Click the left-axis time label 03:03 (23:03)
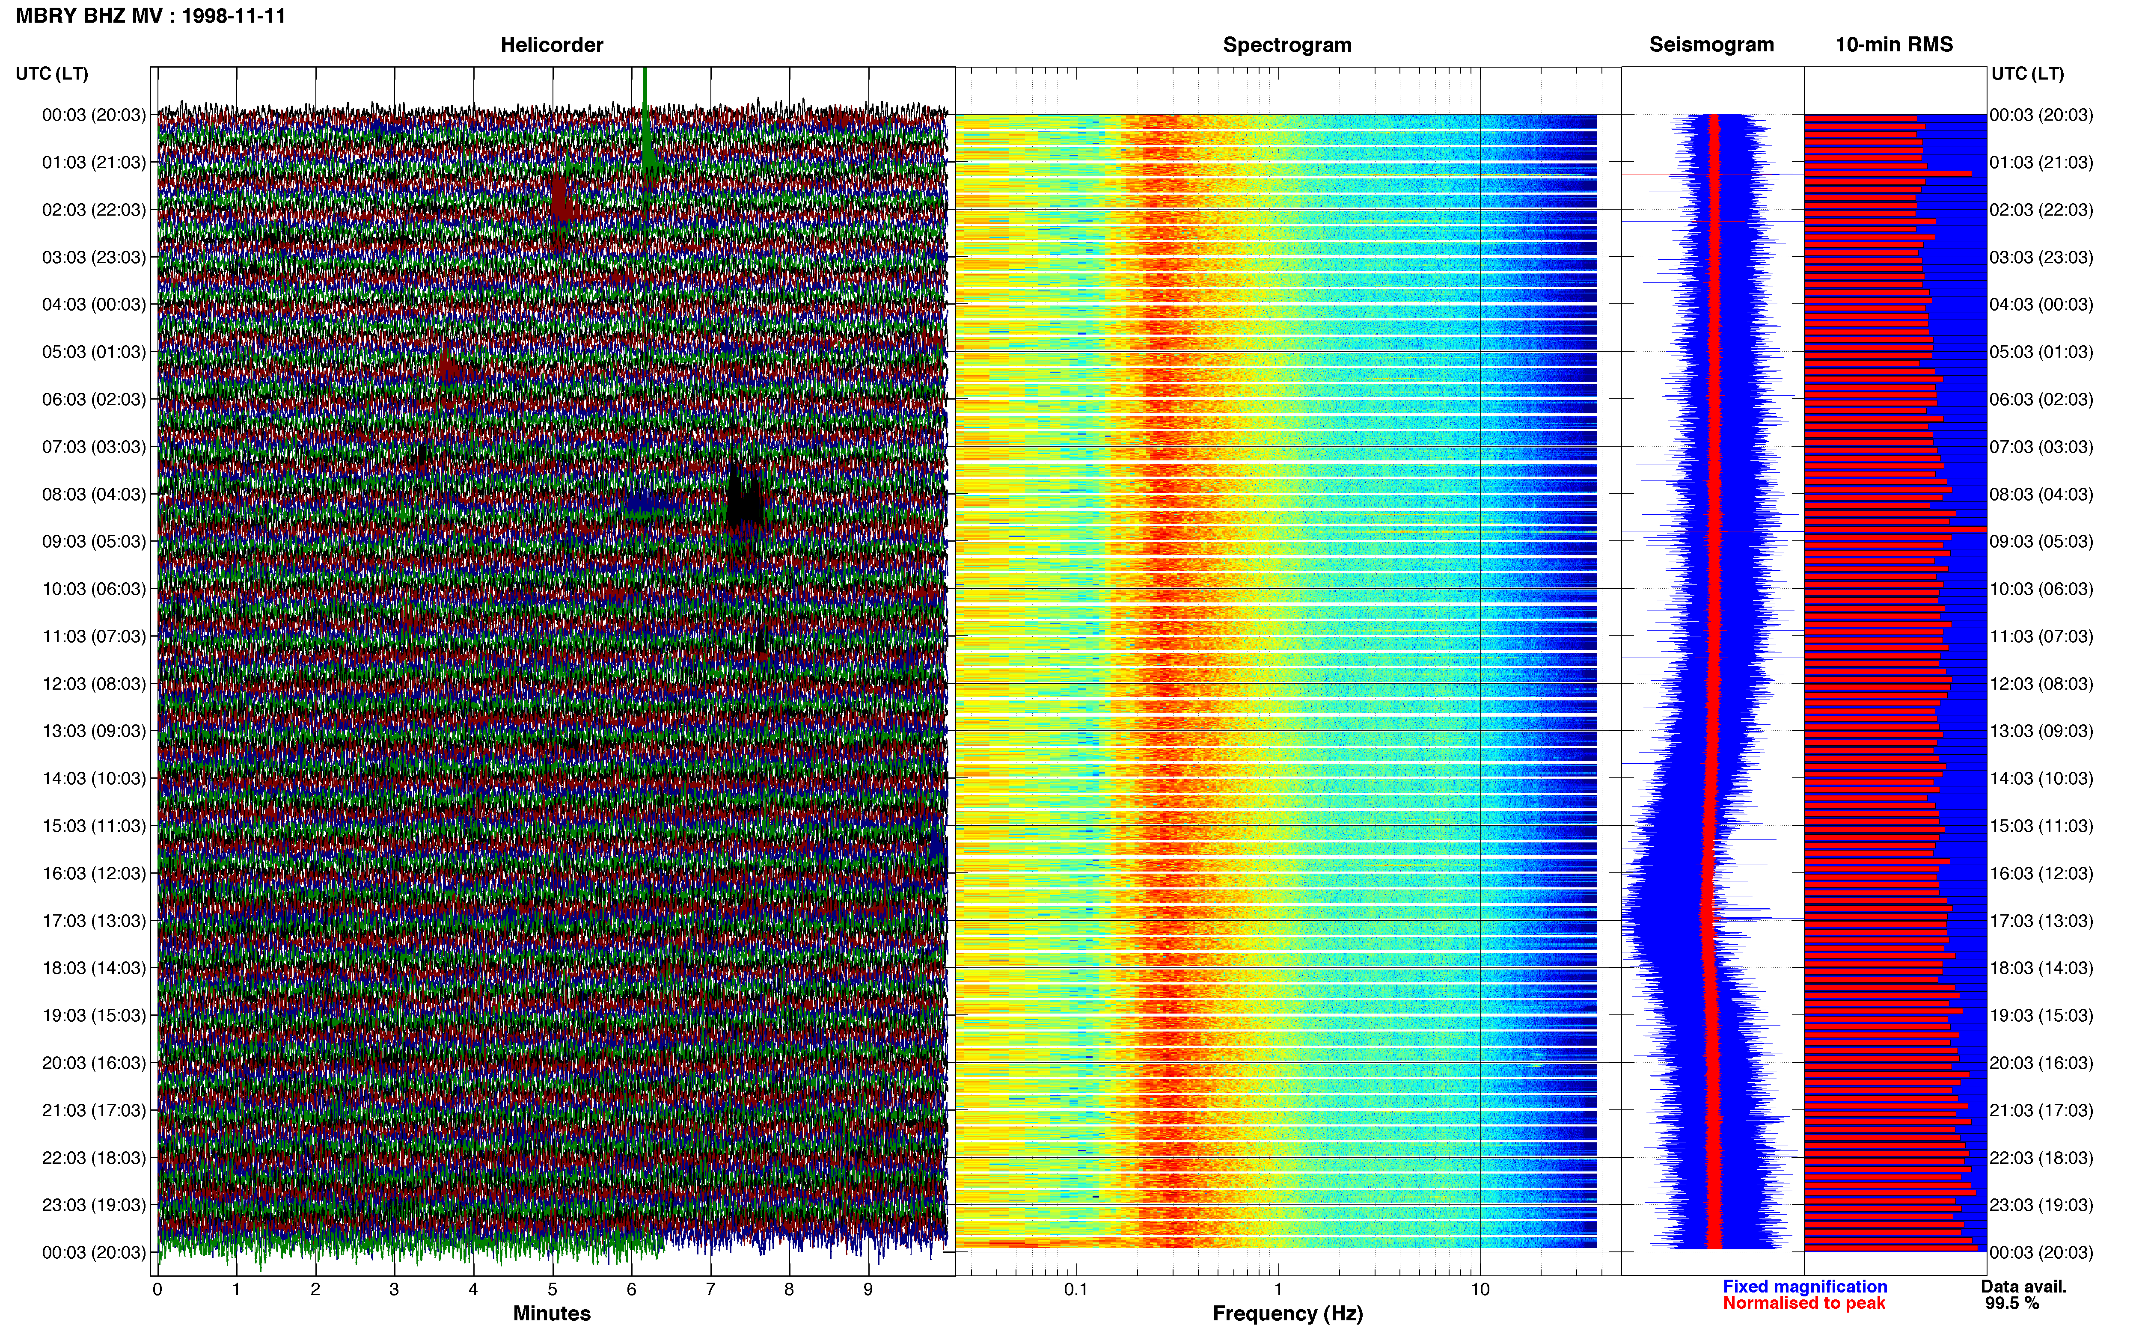2148x1343 pixels. (93, 258)
